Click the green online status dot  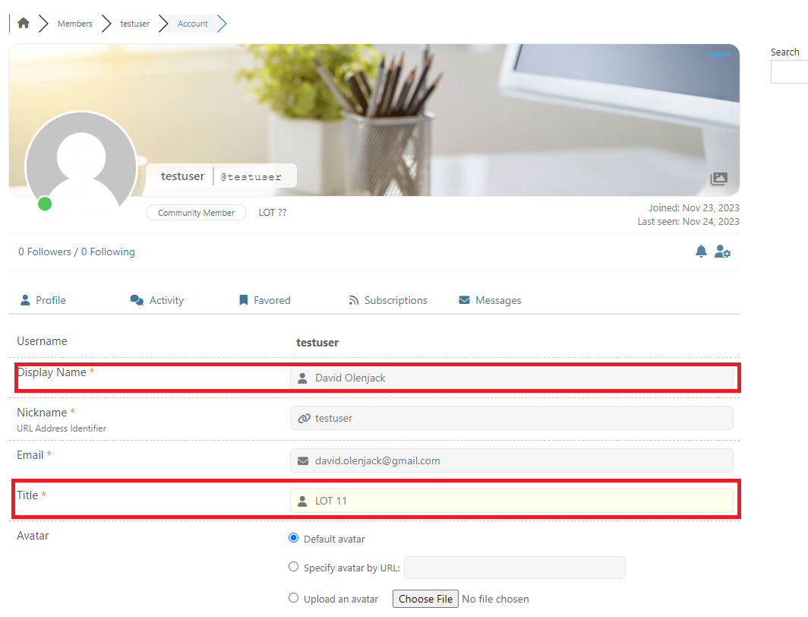(45, 204)
